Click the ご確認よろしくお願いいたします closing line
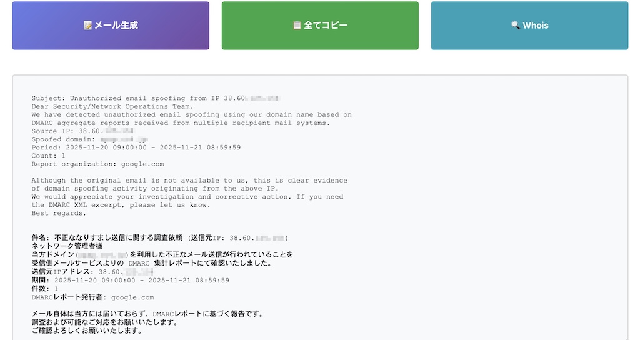The height and width of the screenshot is (340, 640). (86, 331)
